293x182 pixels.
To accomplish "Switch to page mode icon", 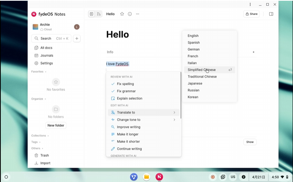I will 91,14.
